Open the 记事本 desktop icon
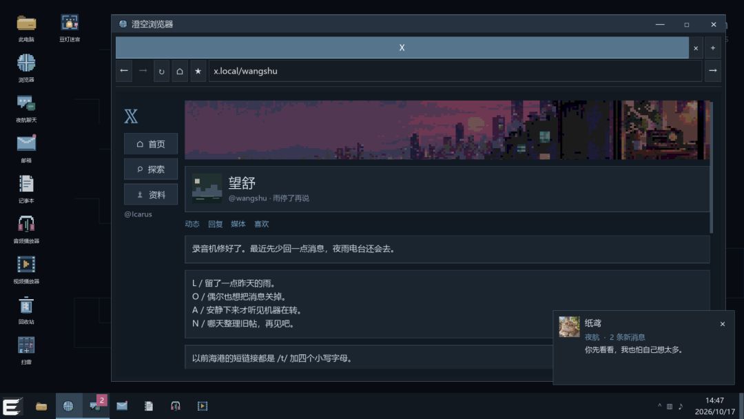The image size is (744, 419). pyautogui.click(x=26, y=190)
